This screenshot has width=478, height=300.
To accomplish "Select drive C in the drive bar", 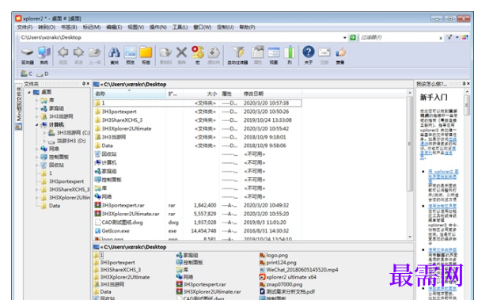I will (26, 74).
